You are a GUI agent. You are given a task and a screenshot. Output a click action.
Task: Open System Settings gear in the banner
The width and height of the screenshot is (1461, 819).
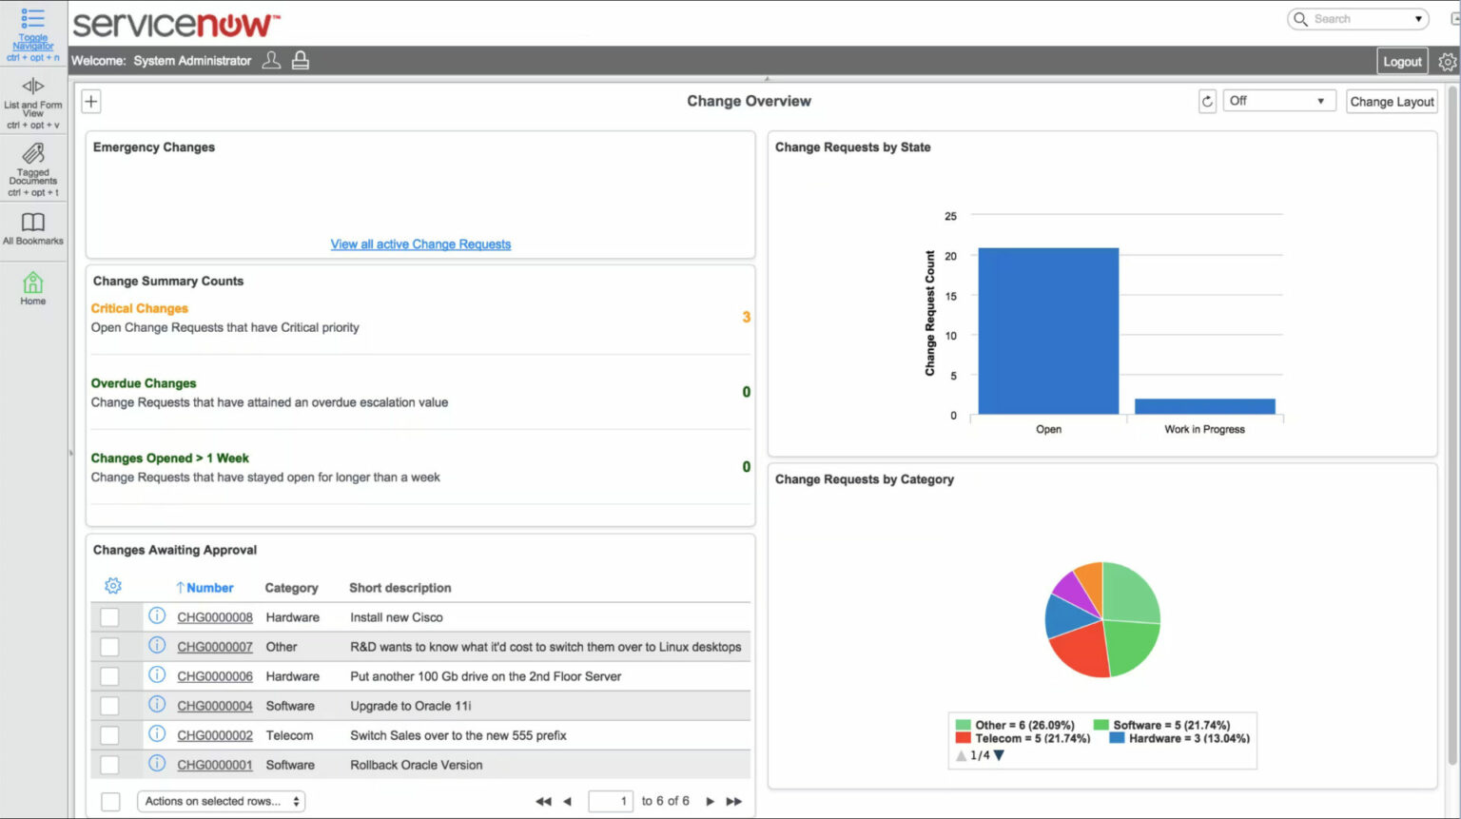click(1446, 60)
